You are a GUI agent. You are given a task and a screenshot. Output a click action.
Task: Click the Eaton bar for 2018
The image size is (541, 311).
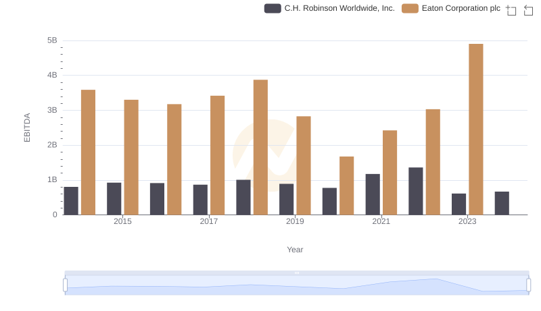(260, 147)
